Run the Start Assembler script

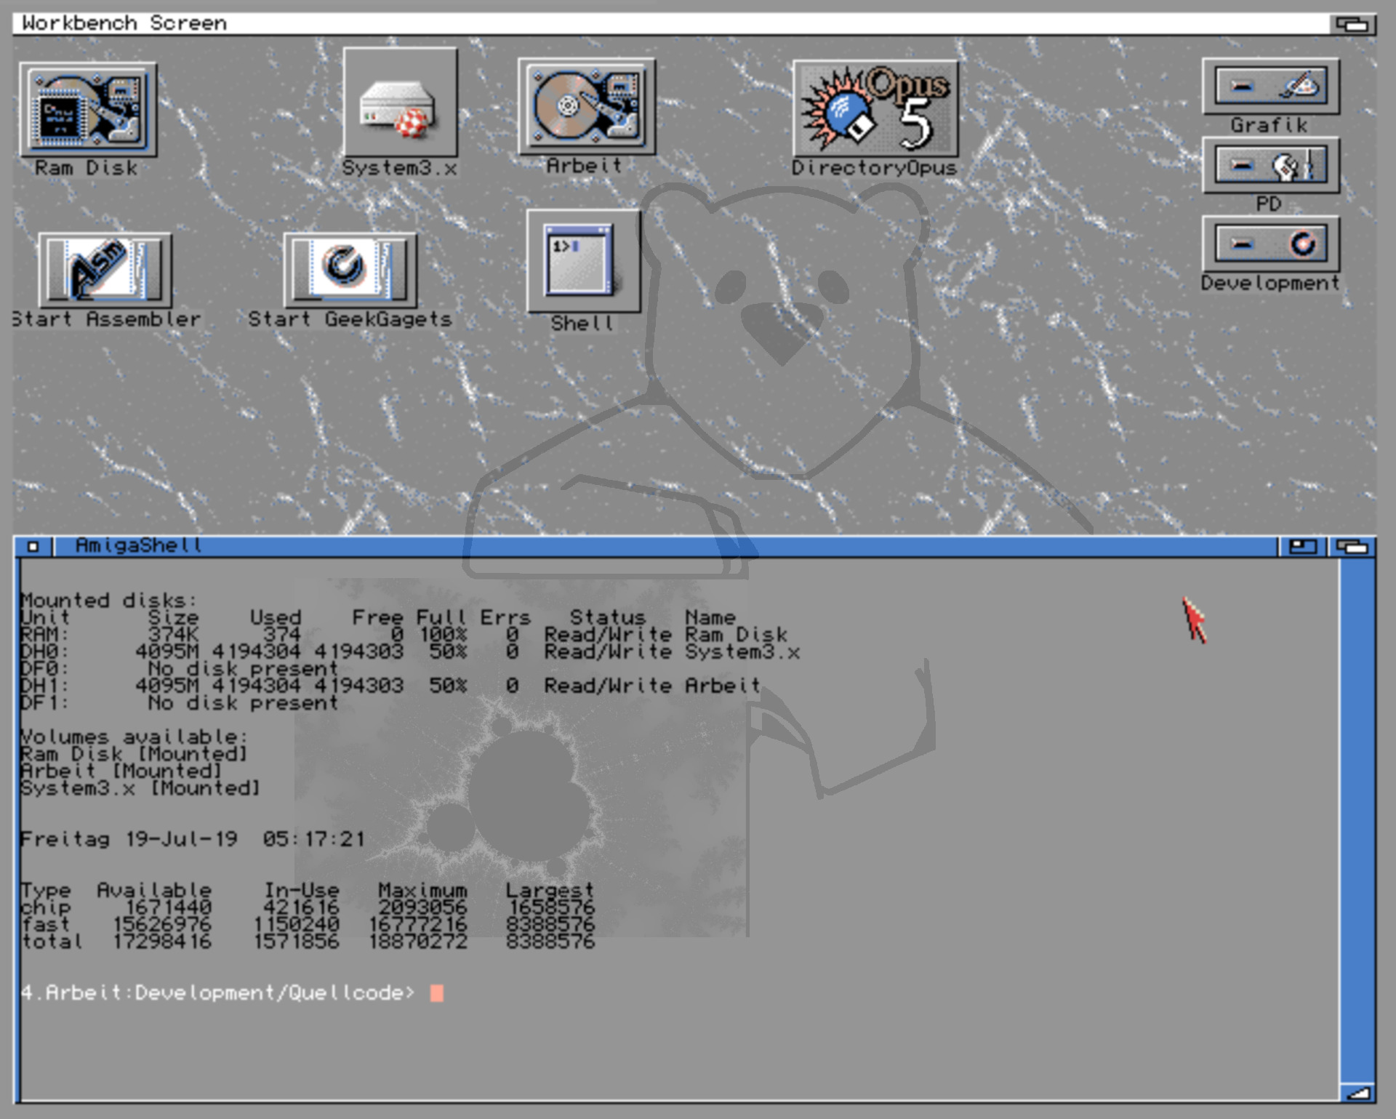pos(104,269)
